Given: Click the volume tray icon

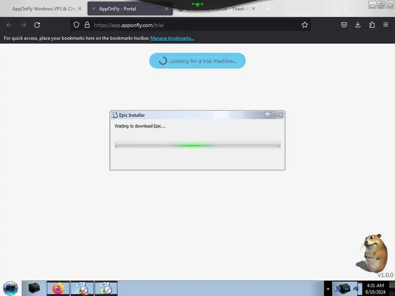Looking at the screenshot, I should pyautogui.click(x=356, y=289).
